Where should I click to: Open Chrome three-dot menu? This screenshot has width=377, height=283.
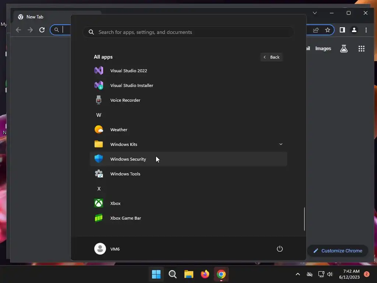pos(366,30)
